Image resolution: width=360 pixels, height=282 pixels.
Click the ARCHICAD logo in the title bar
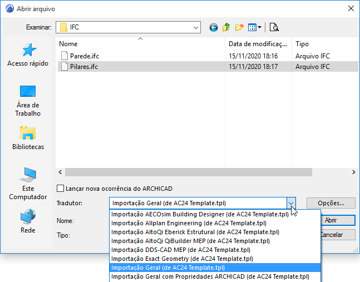coord(9,9)
